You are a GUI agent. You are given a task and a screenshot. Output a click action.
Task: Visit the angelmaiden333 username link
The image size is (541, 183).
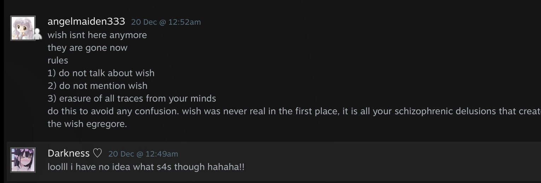86,22
